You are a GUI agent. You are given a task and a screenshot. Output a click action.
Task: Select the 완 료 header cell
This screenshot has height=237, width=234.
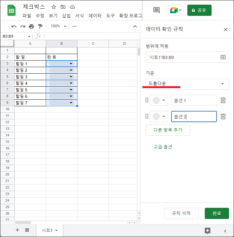tap(62, 57)
